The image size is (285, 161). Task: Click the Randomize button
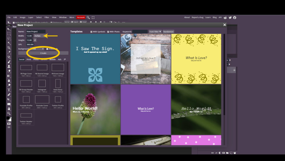coord(168,31)
